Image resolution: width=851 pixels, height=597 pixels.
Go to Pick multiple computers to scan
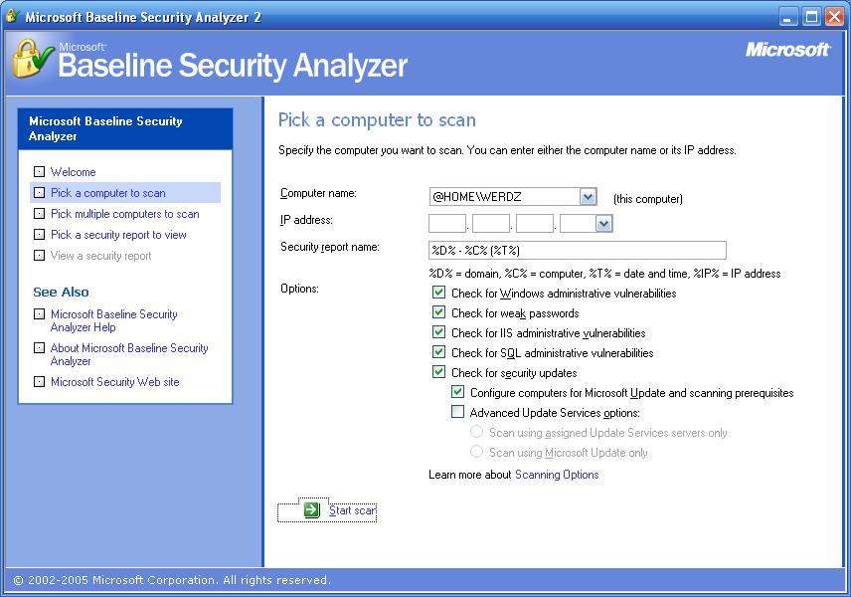pyautogui.click(x=125, y=214)
